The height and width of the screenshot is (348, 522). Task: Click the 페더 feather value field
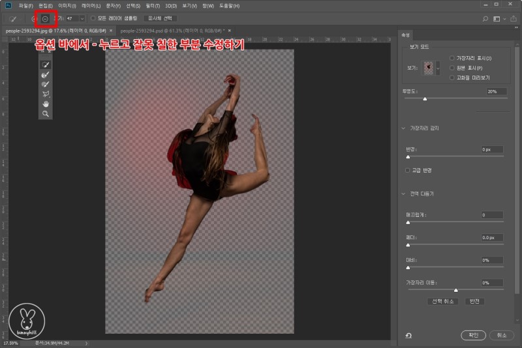point(492,237)
